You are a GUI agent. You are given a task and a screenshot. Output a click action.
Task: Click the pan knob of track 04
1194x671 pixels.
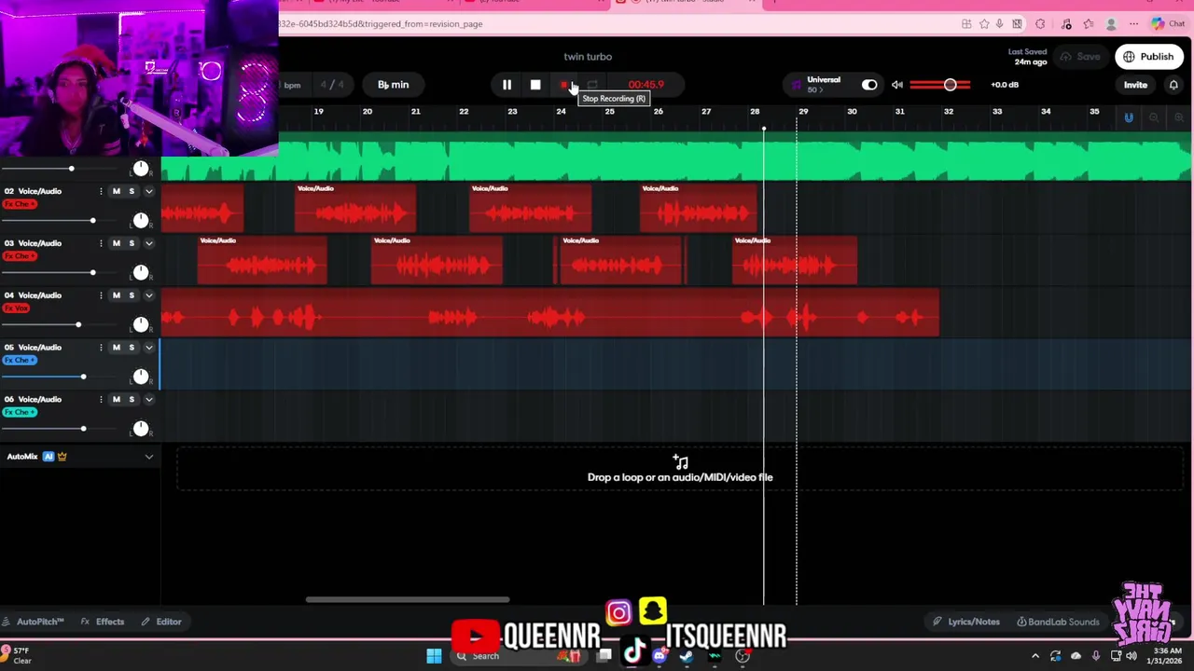point(140,324)
